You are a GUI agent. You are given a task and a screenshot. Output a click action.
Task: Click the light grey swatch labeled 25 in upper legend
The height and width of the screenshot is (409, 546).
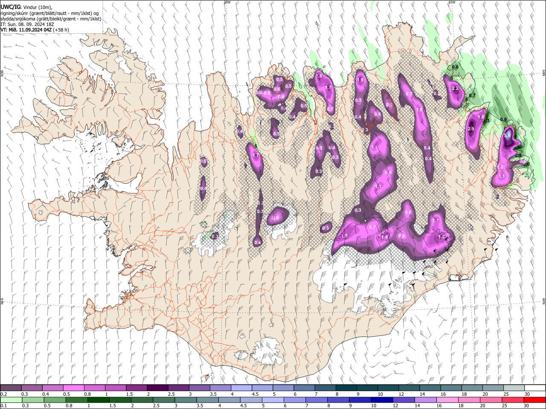[514, 388]
